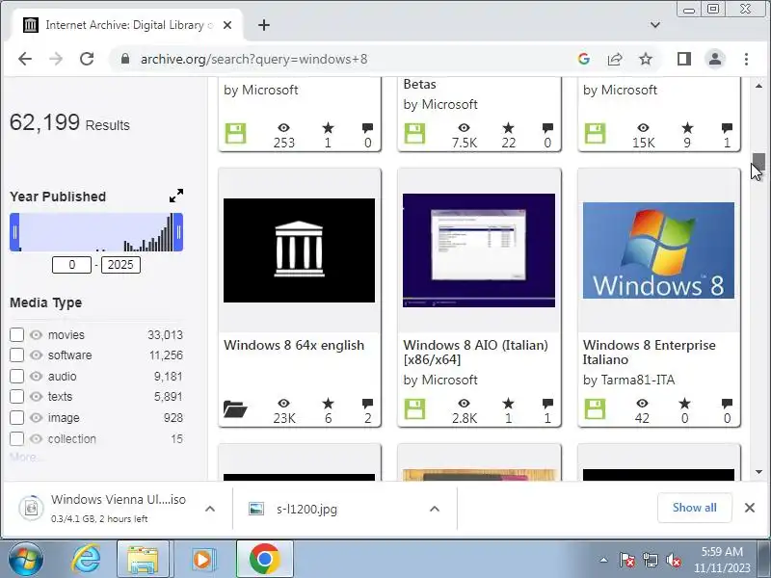Click folder icon on Windows 8 64x english
This screenshot has width=771, height=578.
coord(235,408)
